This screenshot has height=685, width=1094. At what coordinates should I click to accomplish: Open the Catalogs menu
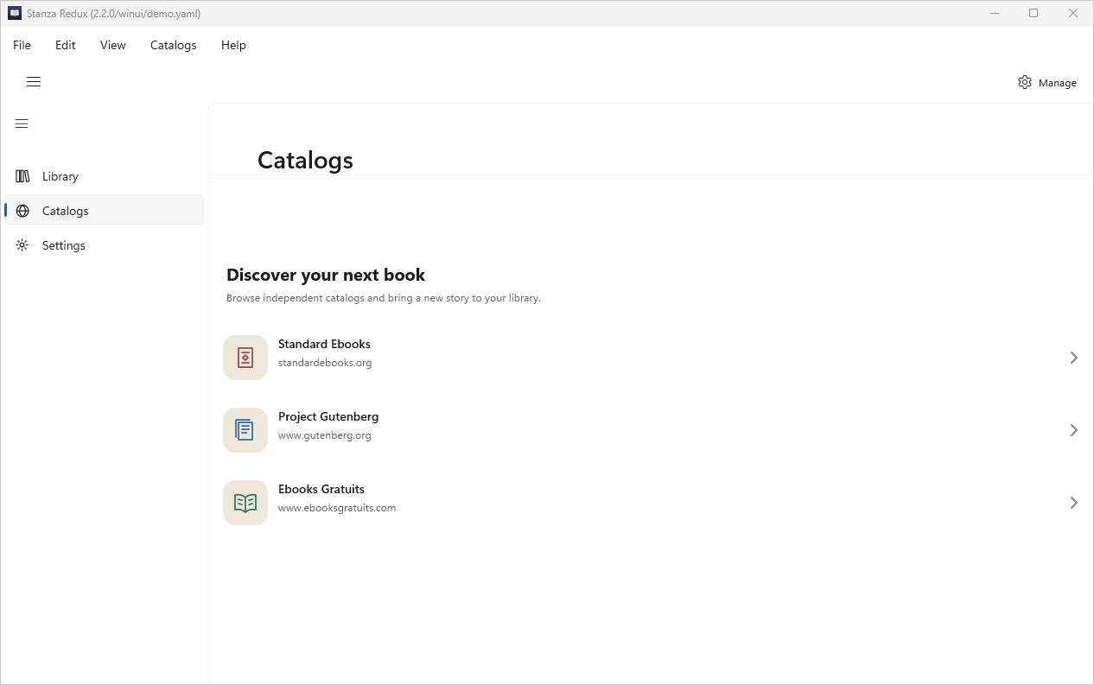[174, 45]
